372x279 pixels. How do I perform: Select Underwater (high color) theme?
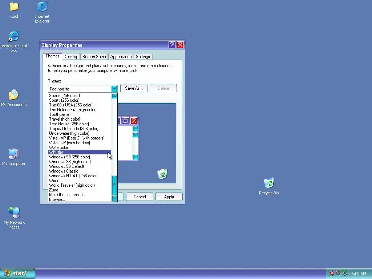[80, 133]
